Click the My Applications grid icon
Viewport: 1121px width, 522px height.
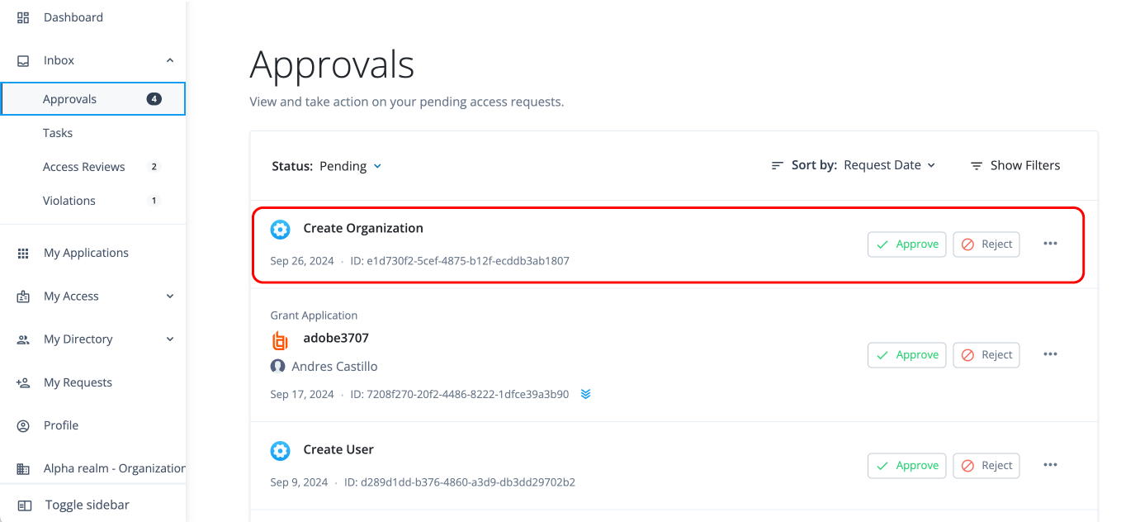pyautogui.click(x=23, y=254)
